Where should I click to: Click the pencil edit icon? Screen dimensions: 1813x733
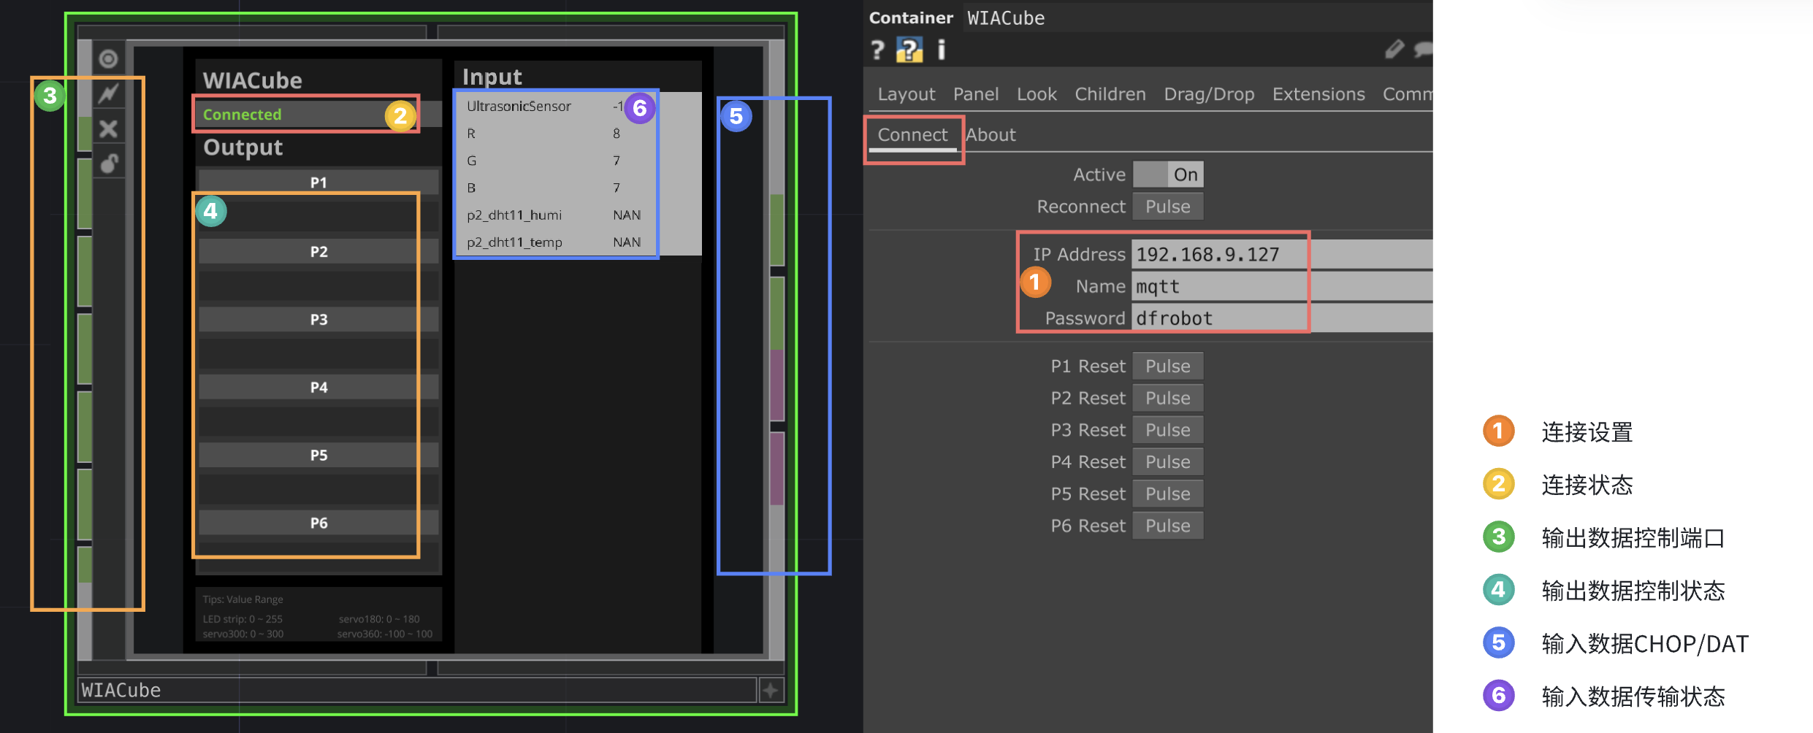(x=1394, y=50)
